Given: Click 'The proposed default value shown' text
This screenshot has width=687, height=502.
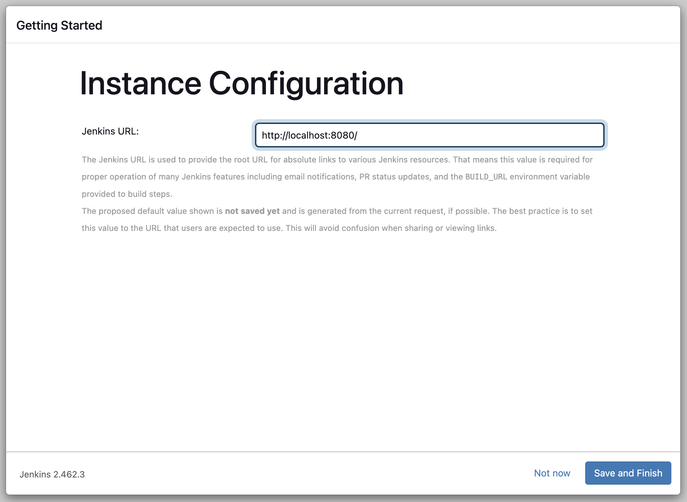Looking at the screenshot, I should [x=147, y=211].
